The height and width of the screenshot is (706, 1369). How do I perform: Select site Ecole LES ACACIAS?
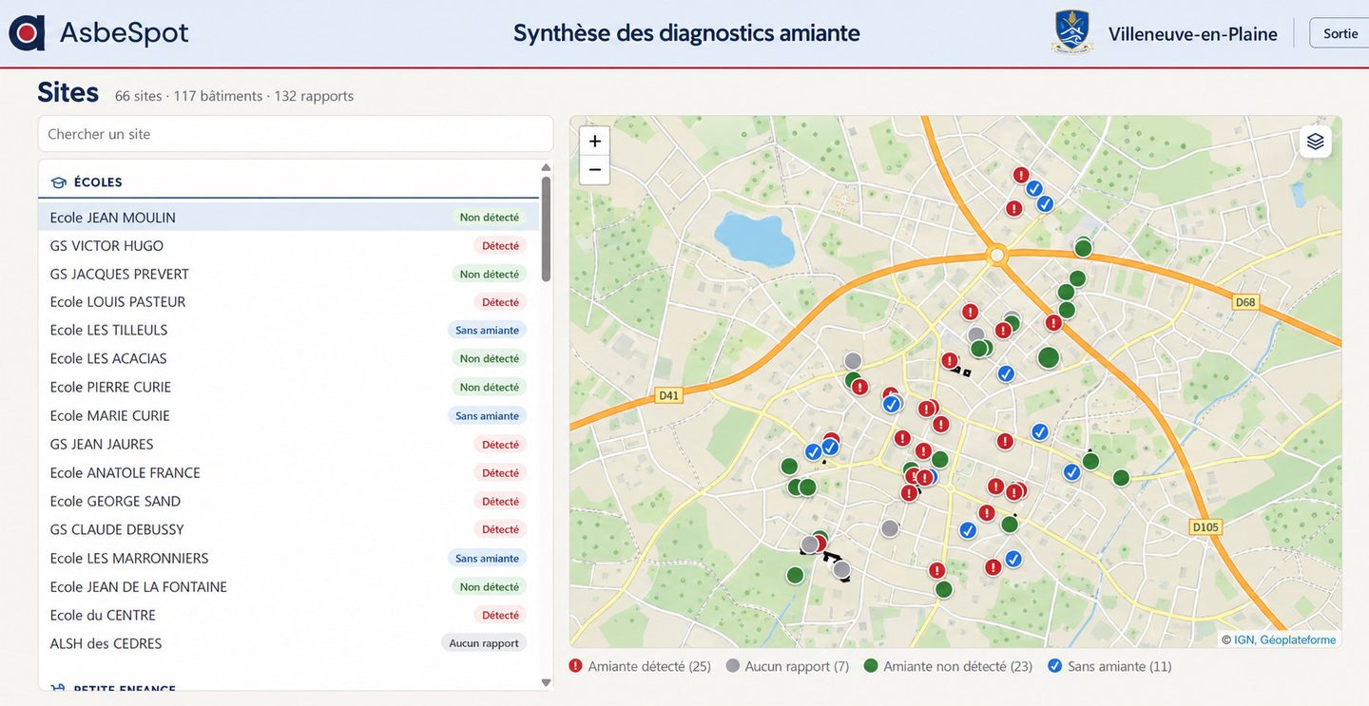tap(288, 358)
